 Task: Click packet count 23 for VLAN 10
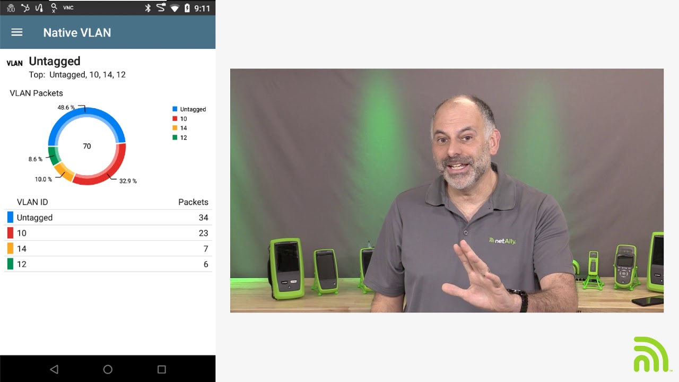pyautogui.click(x=203, y=233)
